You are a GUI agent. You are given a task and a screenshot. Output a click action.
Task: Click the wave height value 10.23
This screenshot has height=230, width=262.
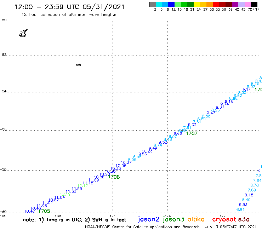pos(147,151)
